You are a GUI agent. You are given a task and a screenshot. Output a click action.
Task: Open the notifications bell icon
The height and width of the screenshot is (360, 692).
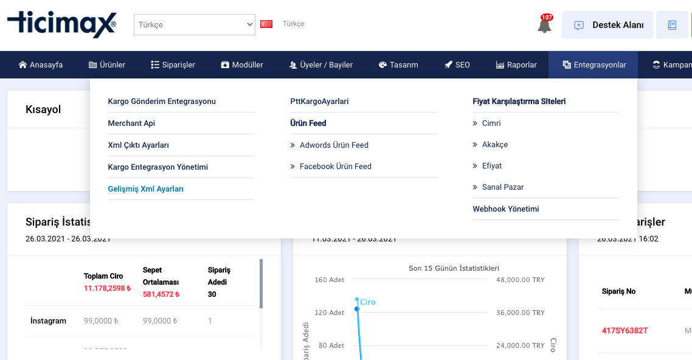(x=545, y=25)
